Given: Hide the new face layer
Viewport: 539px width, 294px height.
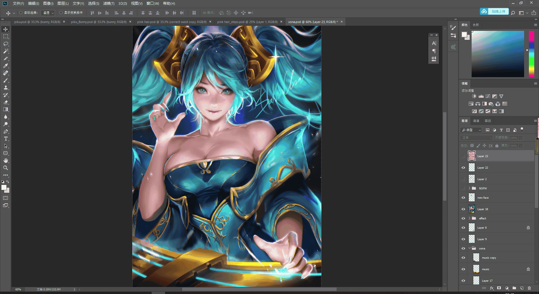Looking at the screenshot, I should [463, 197].
